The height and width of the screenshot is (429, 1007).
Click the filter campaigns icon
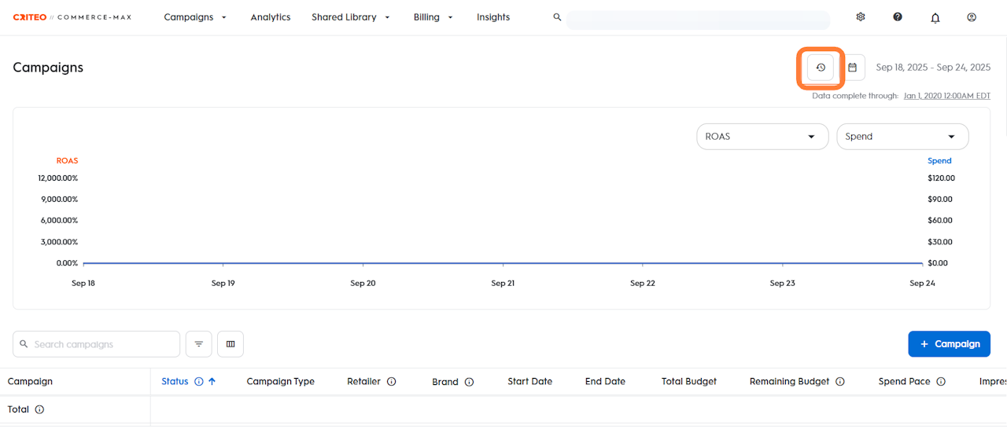pyautogui.click(x=199, y=344)
